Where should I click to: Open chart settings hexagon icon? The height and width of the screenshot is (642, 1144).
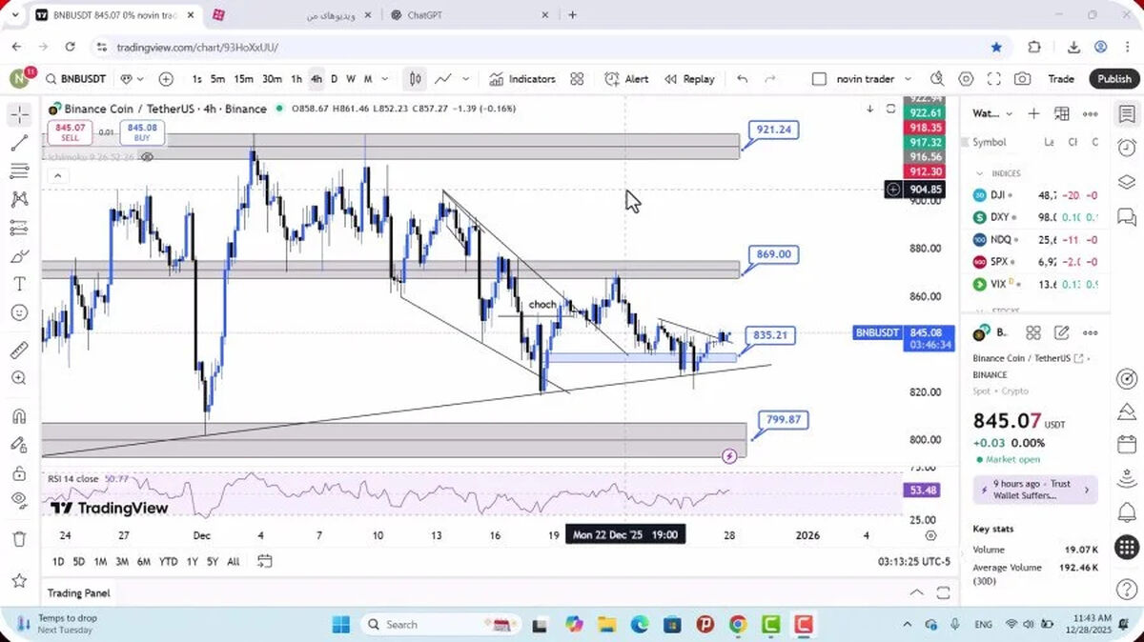966,79
